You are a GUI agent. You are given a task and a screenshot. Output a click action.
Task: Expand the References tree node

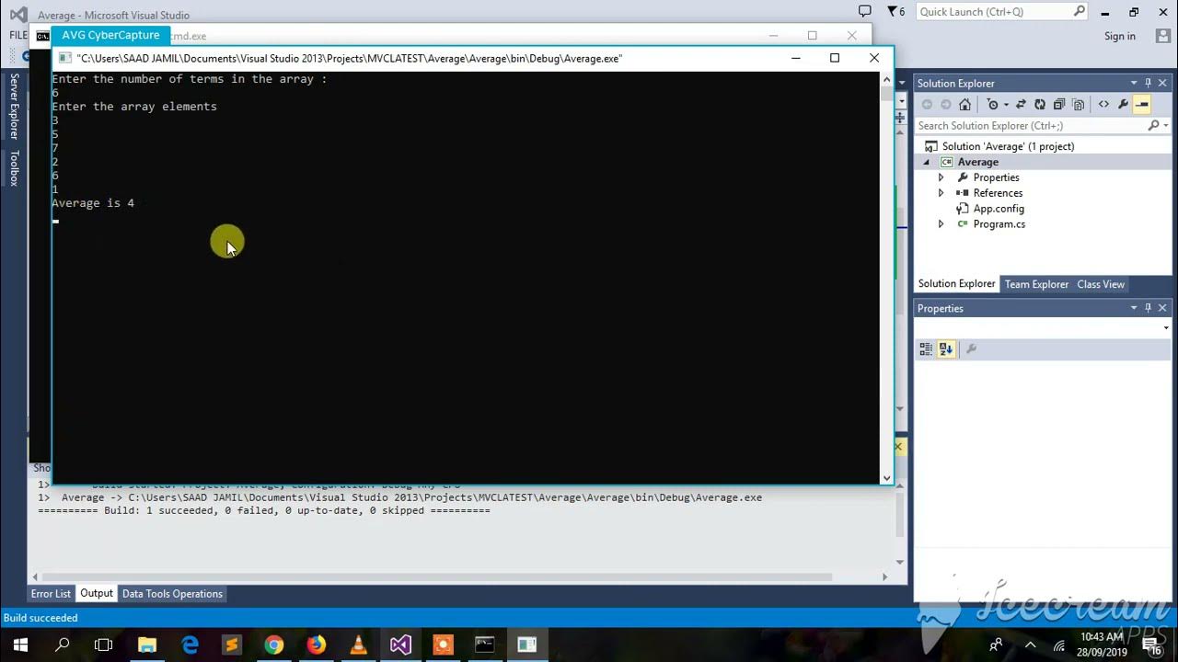click(941, 193)
